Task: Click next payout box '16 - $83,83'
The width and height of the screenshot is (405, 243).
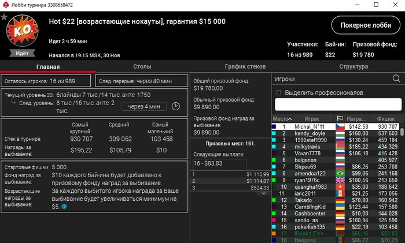Action: click(x=219, y=163)
